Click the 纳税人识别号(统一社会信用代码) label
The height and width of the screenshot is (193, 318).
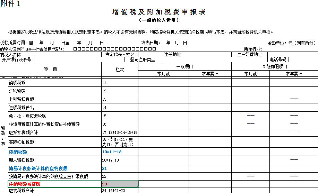pyautogui.click(x=32, y=49)
